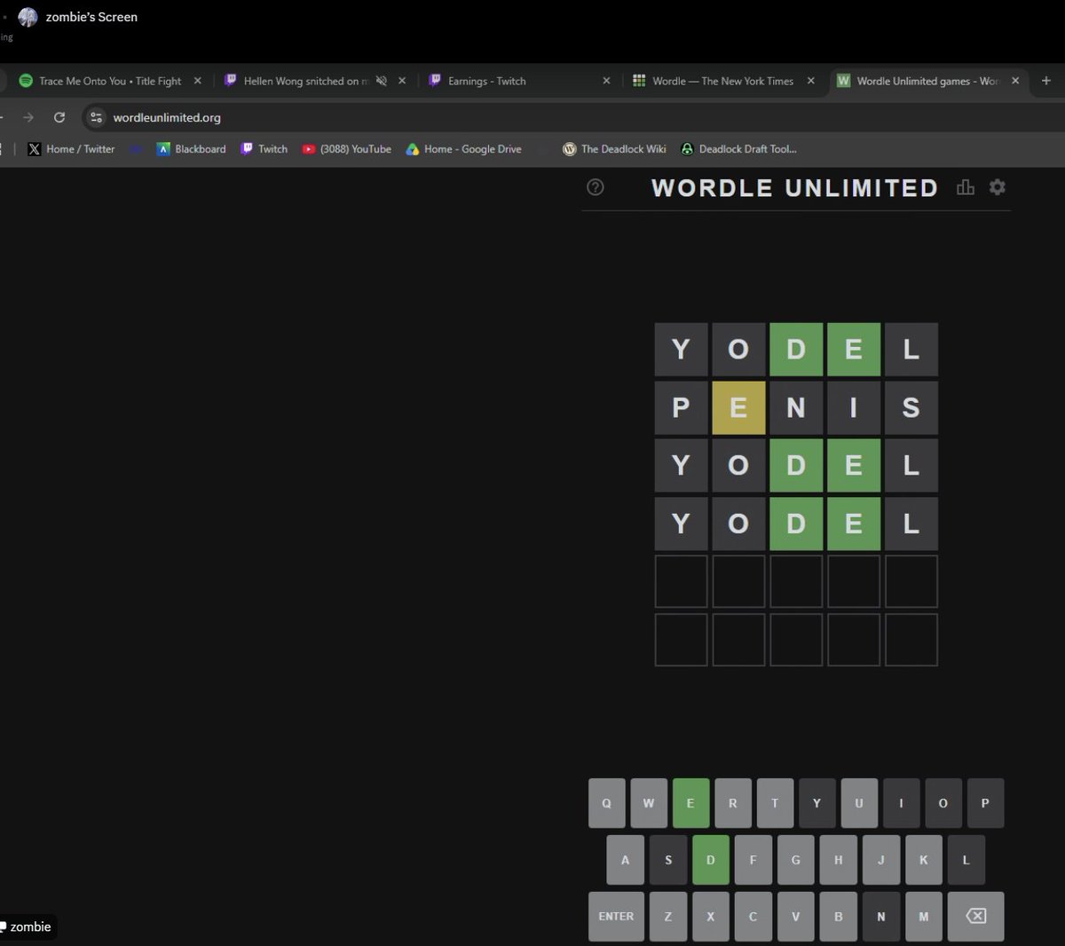
Task: Tap the green D key on the keyboard
Action: pos(710,860)
